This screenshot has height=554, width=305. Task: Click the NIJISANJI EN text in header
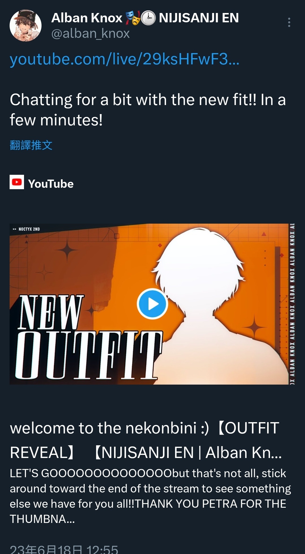click(199, 18)
